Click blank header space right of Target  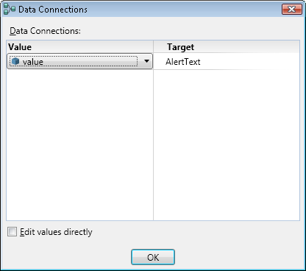(x=246, y=47)
